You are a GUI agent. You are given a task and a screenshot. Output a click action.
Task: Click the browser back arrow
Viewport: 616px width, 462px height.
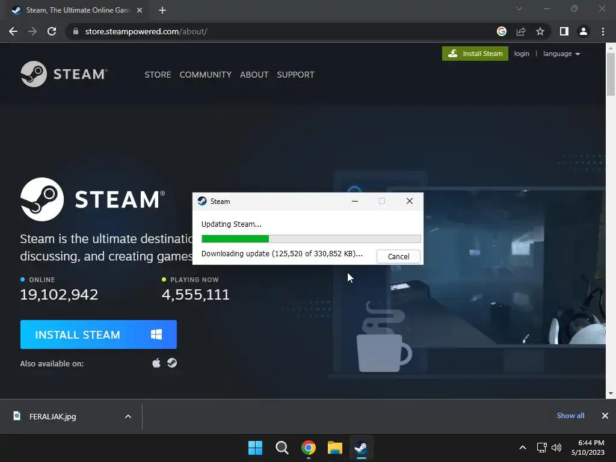(x=13, y=31)
